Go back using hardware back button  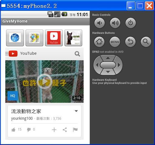click(x=130, y=42)
